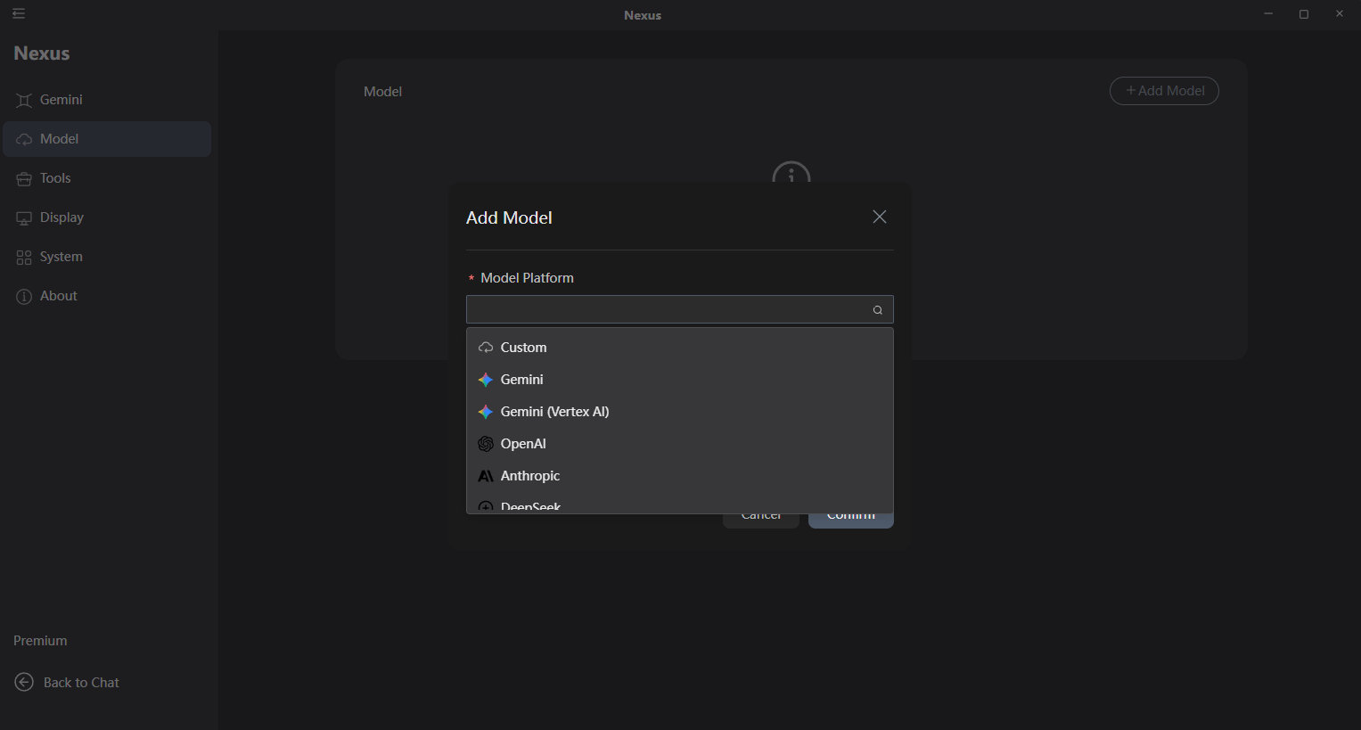The height and width of the screenshot is (730, 1361).
Task: Choose Anthropic from the platform list
Action: pos(530,475)
